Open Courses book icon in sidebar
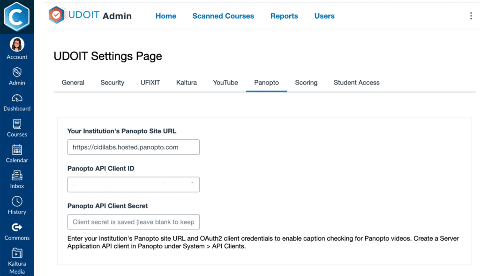This screenshot has width=480, height=276. [17, 124]
